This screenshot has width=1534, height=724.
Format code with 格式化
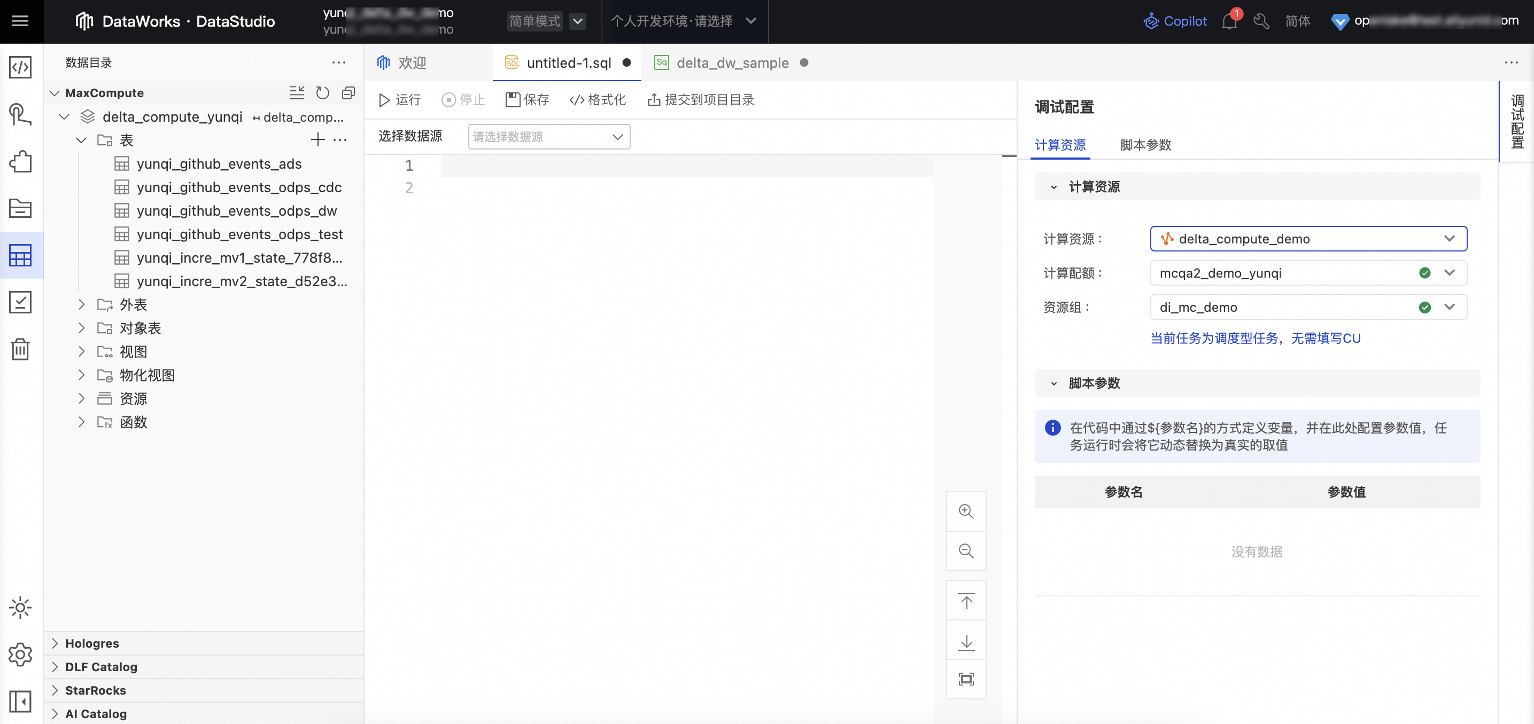click(x=597, y=99)
